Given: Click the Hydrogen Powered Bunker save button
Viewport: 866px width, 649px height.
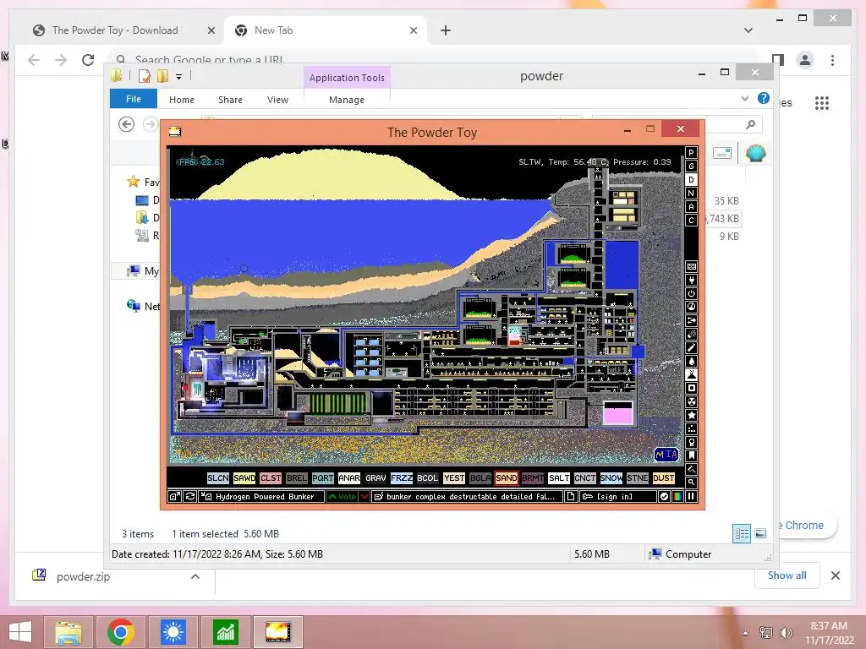Looking at the screenshot, I should point(261,497).
